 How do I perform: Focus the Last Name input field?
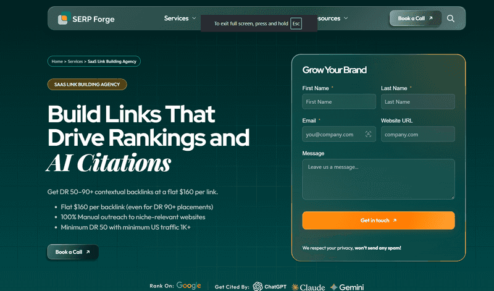coord(418,101)
